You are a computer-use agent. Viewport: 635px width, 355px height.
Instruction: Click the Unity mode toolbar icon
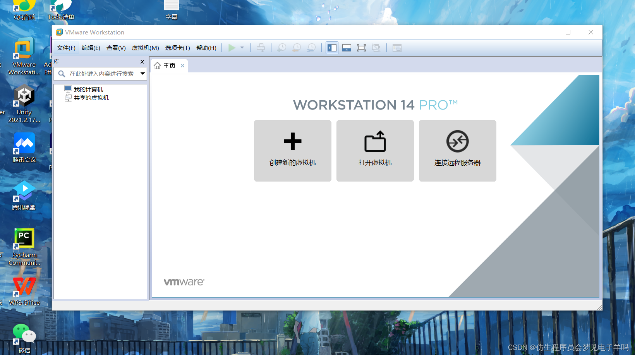376,48
